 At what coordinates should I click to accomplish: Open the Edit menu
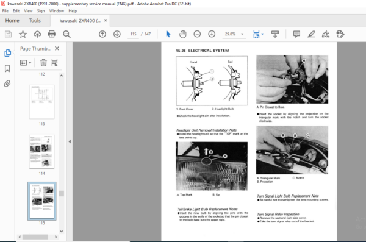pos(16,11)
